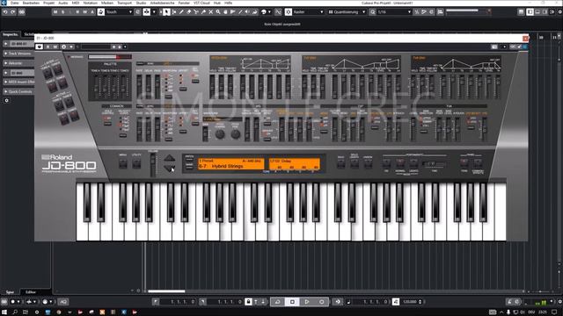Image resolution: width=563 pixels, height=316 pixels.
Task: Click the JD-800 preset name field
Action: (x=96, y=47)
